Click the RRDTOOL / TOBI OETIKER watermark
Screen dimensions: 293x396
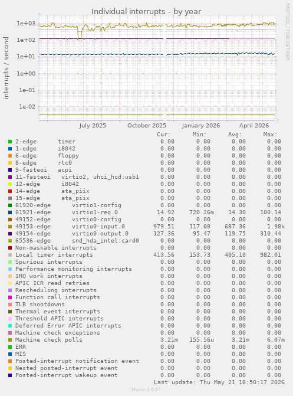[x=287, y=31]
